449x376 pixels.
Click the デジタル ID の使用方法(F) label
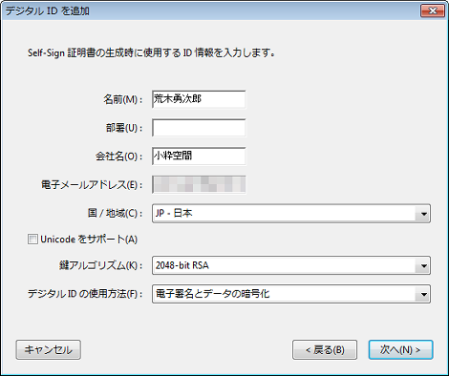[x=85, y=294]
